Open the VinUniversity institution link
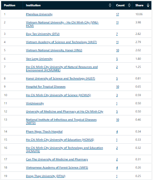Viewport: 154px width, 180px height. click(35, 103)
